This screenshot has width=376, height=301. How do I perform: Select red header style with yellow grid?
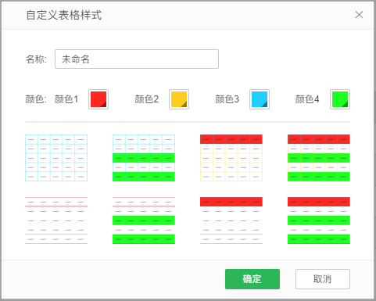[231, 158]
